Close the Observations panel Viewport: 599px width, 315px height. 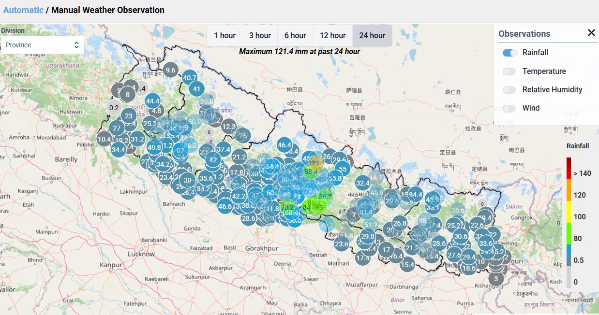tap(591, 33)
